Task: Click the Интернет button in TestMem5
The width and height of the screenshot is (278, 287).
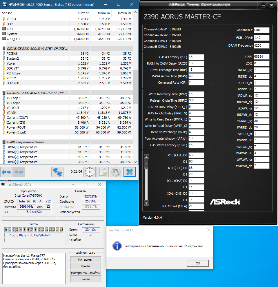Action: [86, 259]
